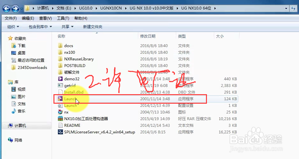299x159 pixels.
Task: Click UG10.0 breadcrumb segment
Action: tap(86, 8)
